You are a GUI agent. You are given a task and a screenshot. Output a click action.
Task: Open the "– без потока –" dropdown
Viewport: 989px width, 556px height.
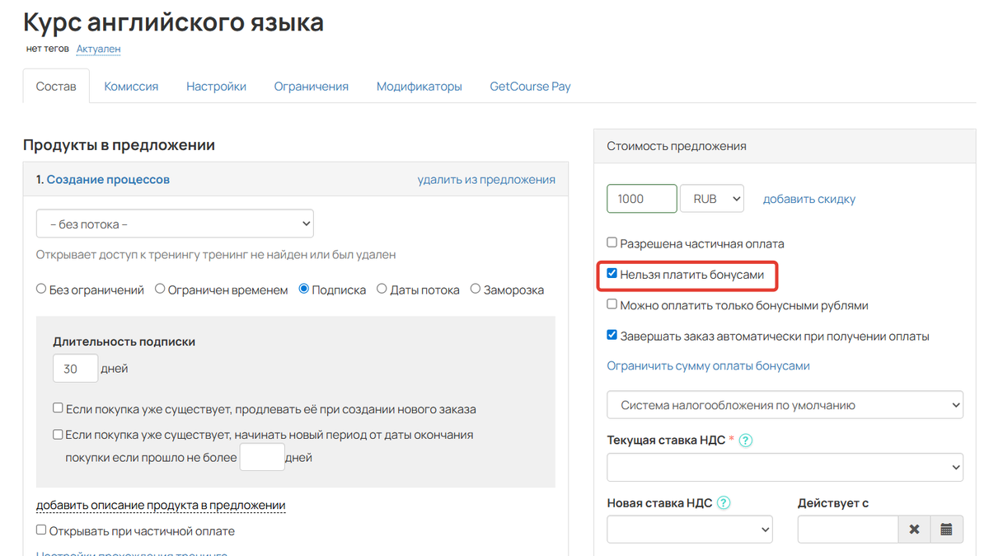[x=175, y=223]
